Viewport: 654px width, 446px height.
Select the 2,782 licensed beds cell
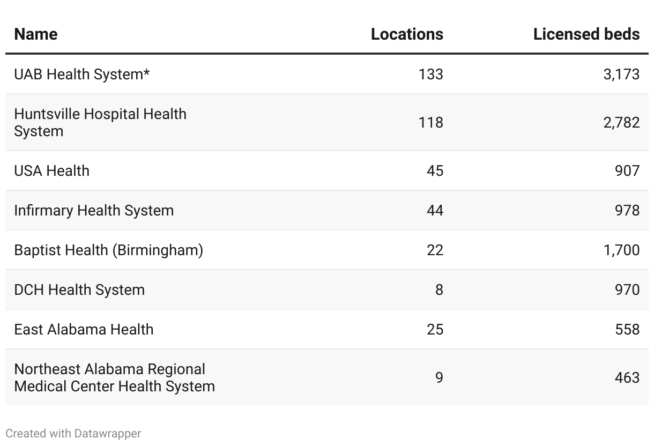click(x=621, y=122)
